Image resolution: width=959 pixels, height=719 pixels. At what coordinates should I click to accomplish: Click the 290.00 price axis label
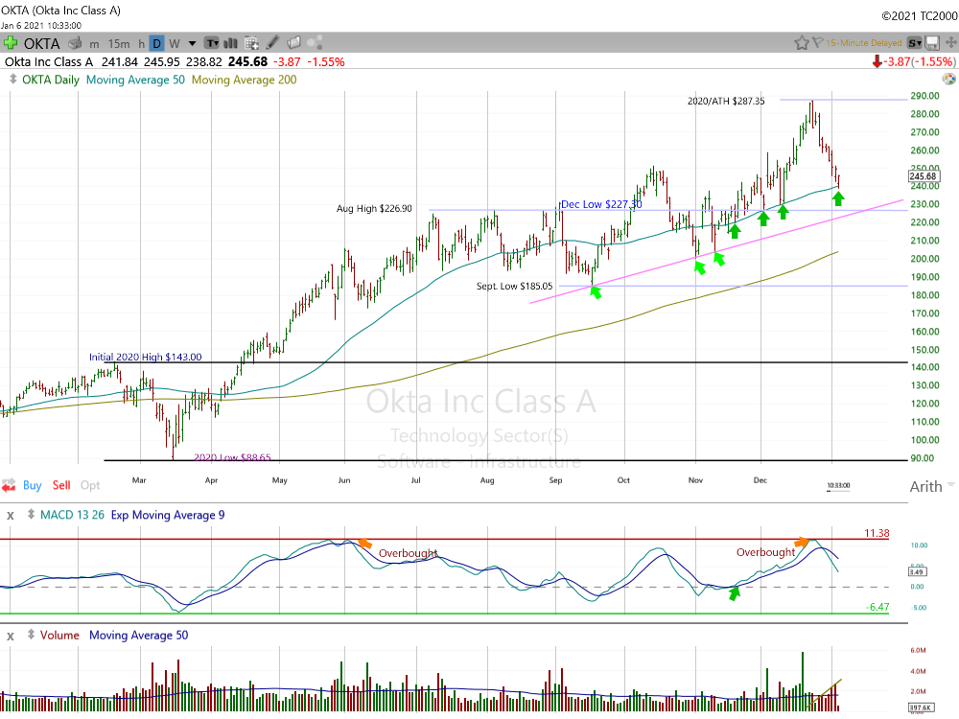(x=924, y=95)
